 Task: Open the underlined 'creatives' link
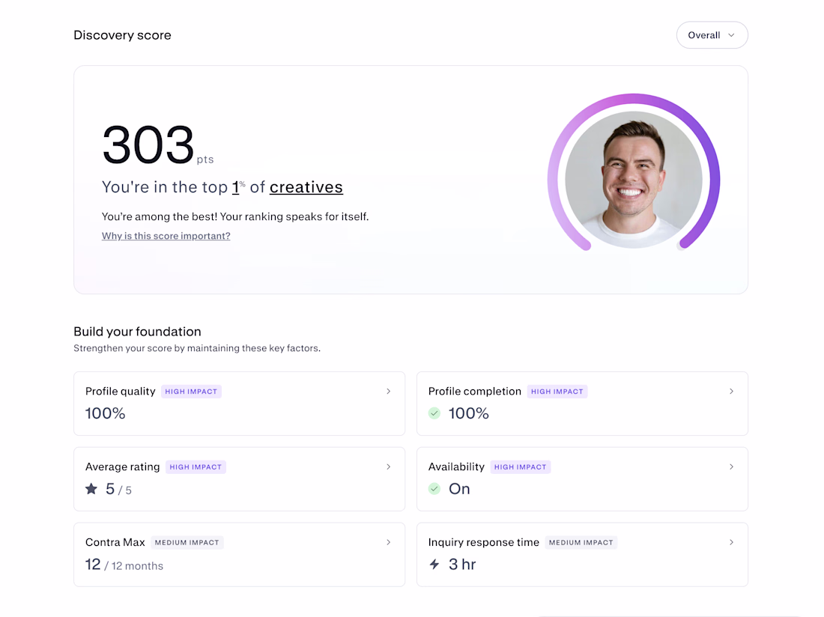[x=306, y=187]
